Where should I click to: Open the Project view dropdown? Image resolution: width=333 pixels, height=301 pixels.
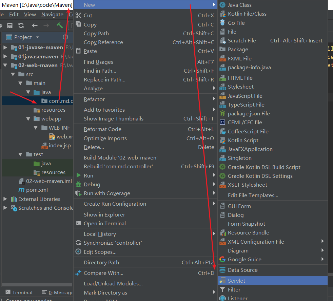point(37,37)
